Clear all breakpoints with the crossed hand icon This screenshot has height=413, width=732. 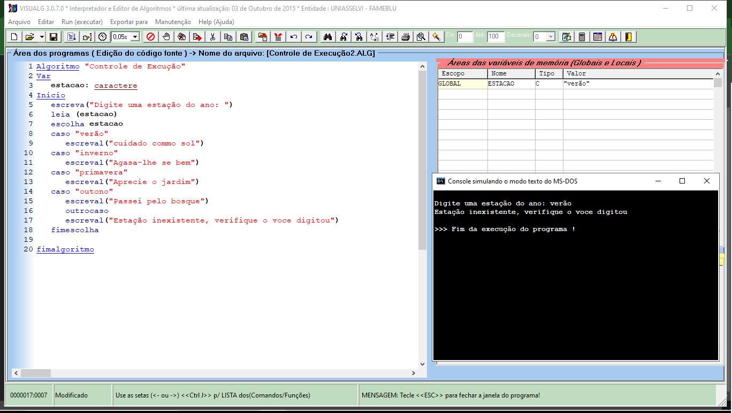tap(182, 37)
